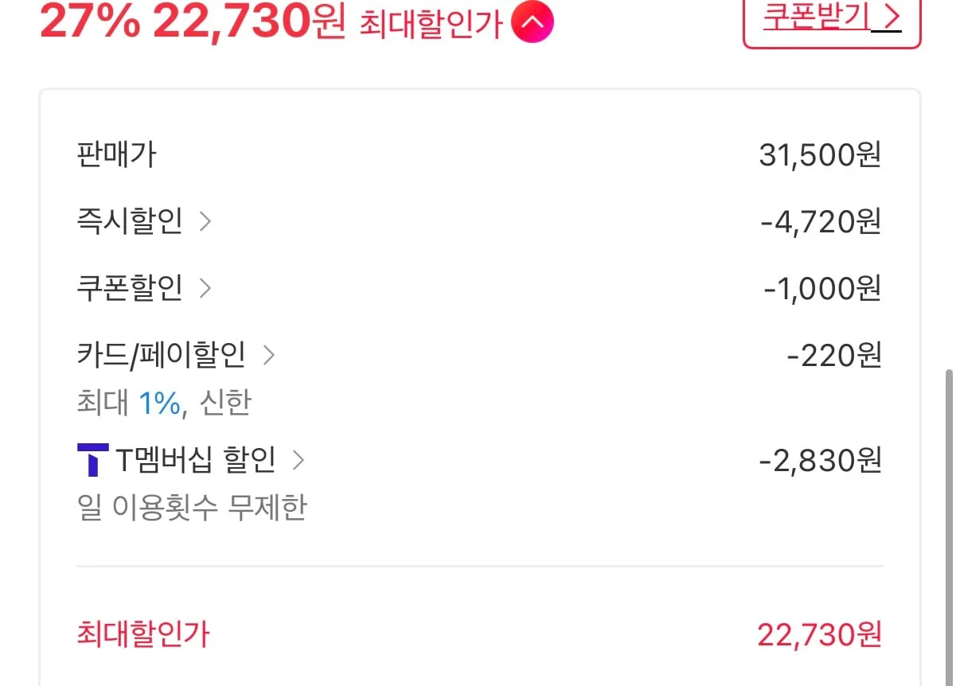Tap the T멤버십 할인 label
This screenshot has width=960, height=686.
(196, 460)
